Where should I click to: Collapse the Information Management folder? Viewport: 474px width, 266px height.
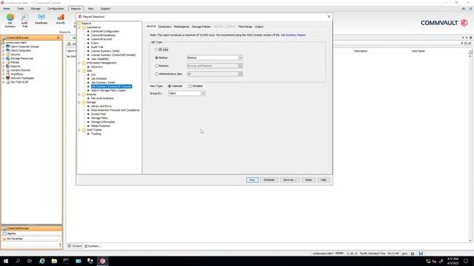(79, 63)
